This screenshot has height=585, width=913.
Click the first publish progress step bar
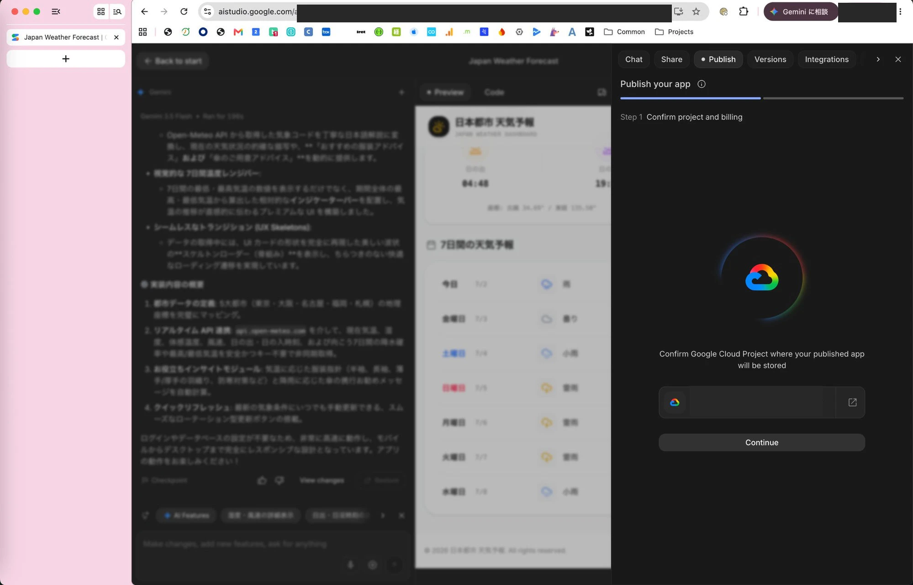pos(690,98)
